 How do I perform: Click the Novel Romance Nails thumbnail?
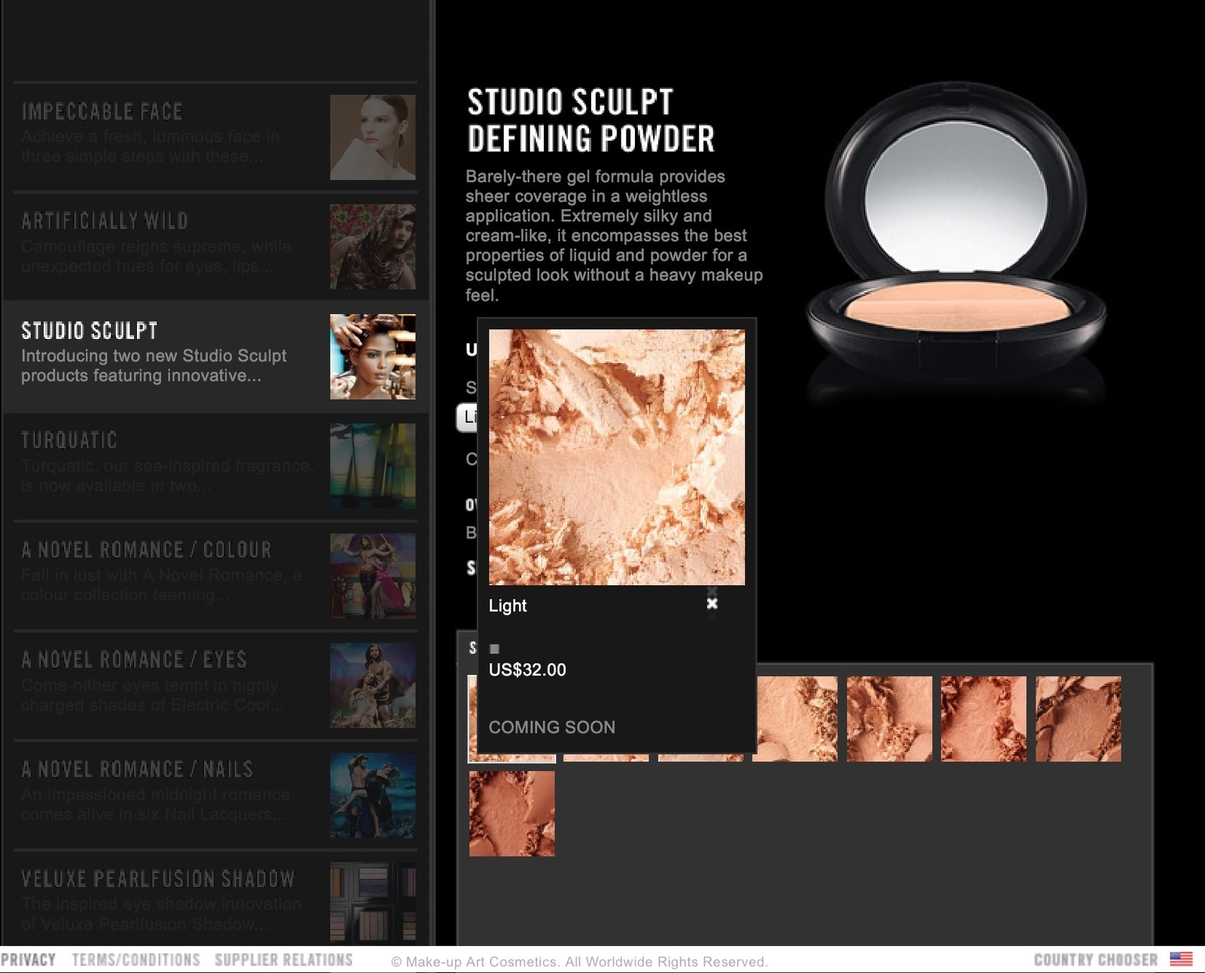tap(373, 795)
